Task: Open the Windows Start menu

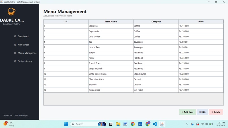Action: [x=66, y=124]
